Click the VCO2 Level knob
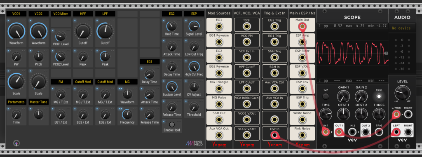This screenshot has height=157, width=422. [61, 56]
